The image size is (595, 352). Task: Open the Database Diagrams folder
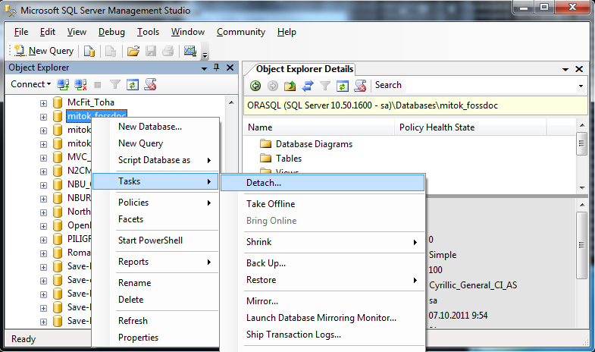click(x=313, y=143)
